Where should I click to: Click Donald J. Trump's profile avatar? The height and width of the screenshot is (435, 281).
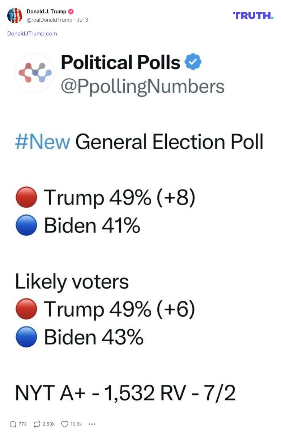[x=15, y=16]
